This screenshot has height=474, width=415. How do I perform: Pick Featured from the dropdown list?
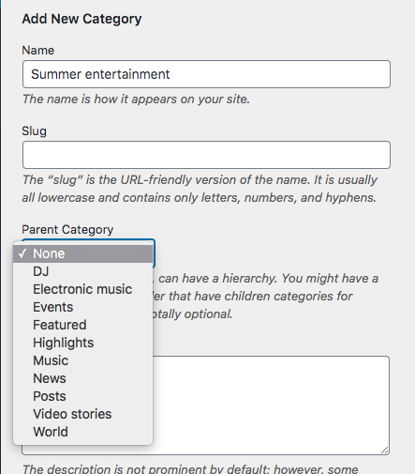(x=83, y=325)
